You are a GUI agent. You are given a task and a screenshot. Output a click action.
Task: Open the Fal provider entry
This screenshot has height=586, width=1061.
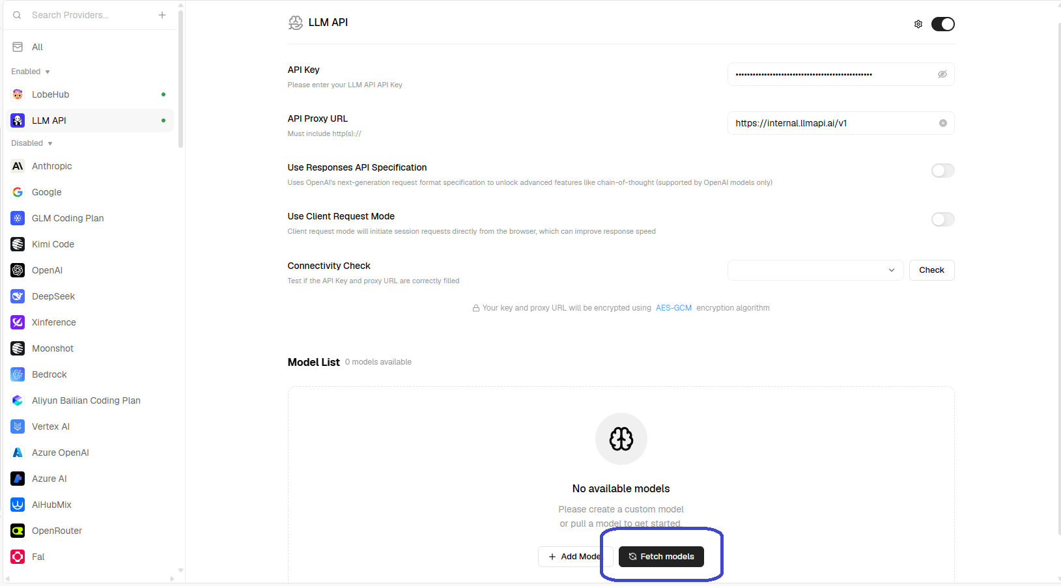click(x=90, y=557)
